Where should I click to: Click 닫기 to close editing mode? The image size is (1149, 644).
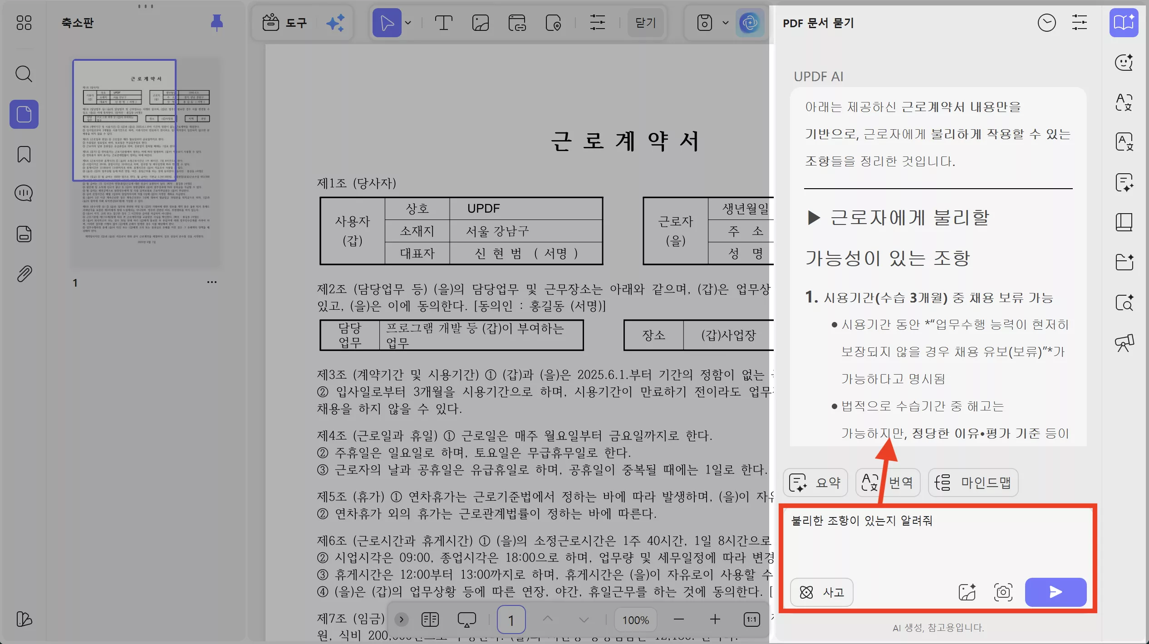[645, 22]
